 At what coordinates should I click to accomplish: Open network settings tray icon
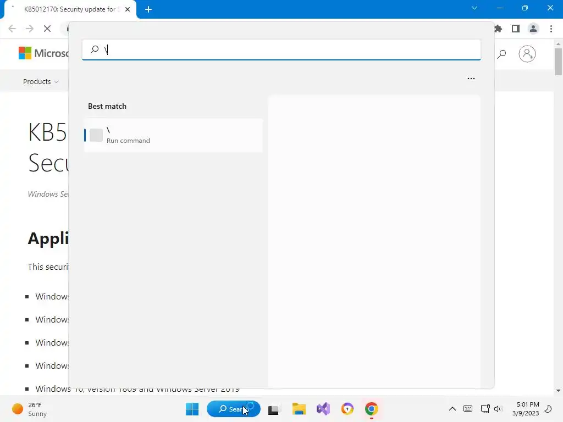click(485, 409)
